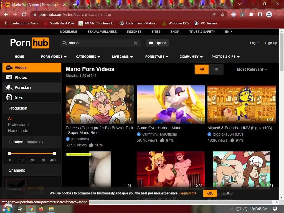Open the Chrome extensions puzzle icon

click(x=251, y=14)
